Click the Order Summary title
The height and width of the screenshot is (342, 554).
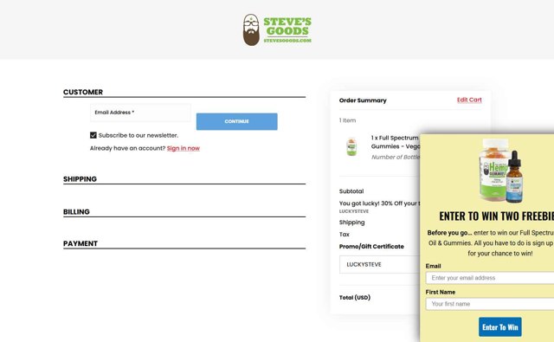pos(363,100)
